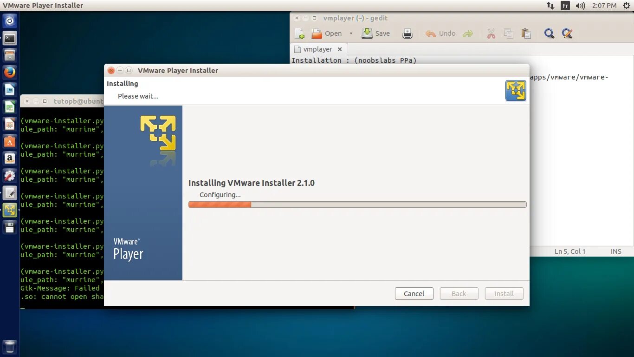634x357 pixels.
Task: Open the Amazon launcher icon
Action: coord(10,159)
